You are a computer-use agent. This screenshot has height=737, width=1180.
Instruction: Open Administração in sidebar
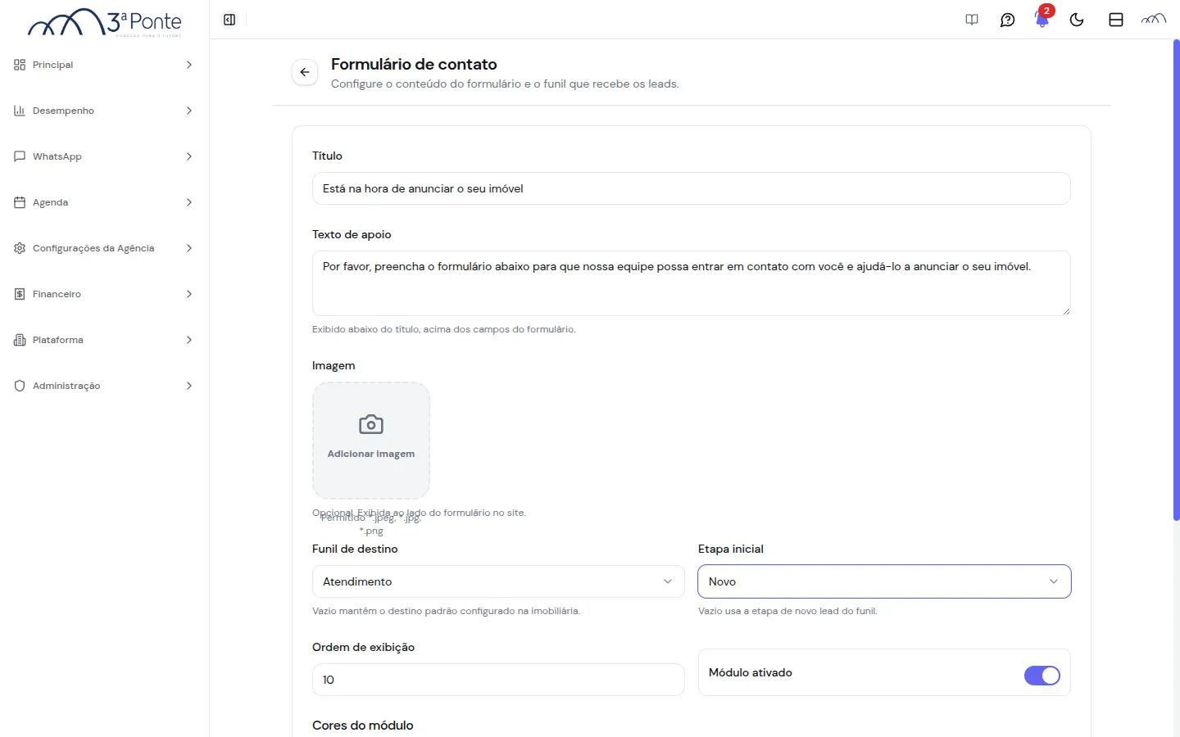point(104,386)
